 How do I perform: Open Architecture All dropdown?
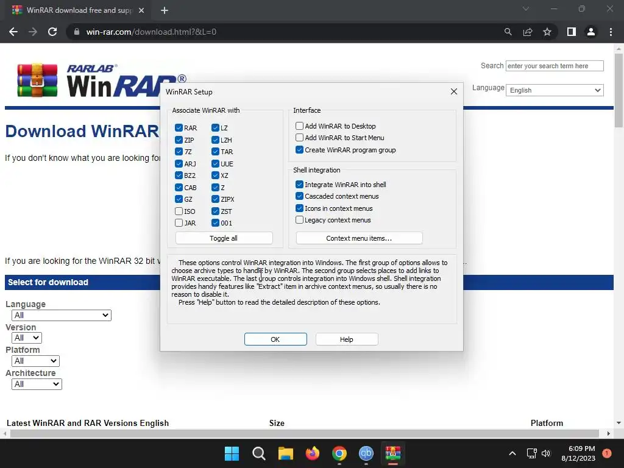[37, 384]
